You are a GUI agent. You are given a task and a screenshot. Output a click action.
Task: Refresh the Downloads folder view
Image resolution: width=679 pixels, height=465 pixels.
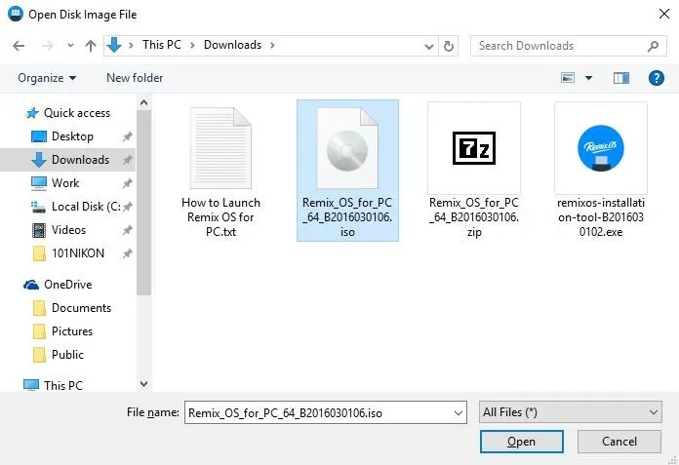tap(448, 46)
